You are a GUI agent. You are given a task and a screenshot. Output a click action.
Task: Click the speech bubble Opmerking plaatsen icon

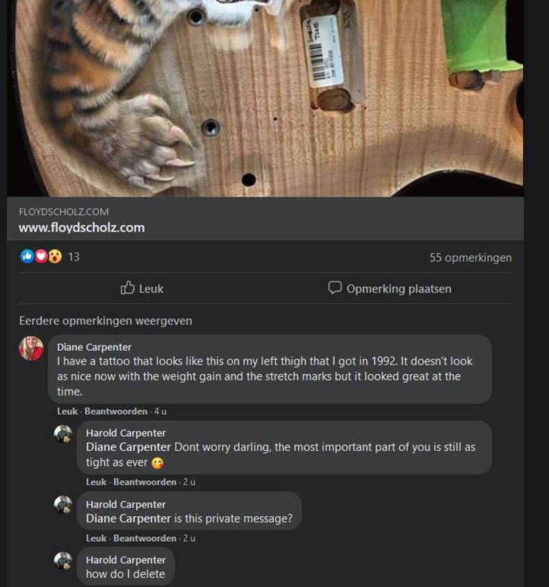(335, 288)
